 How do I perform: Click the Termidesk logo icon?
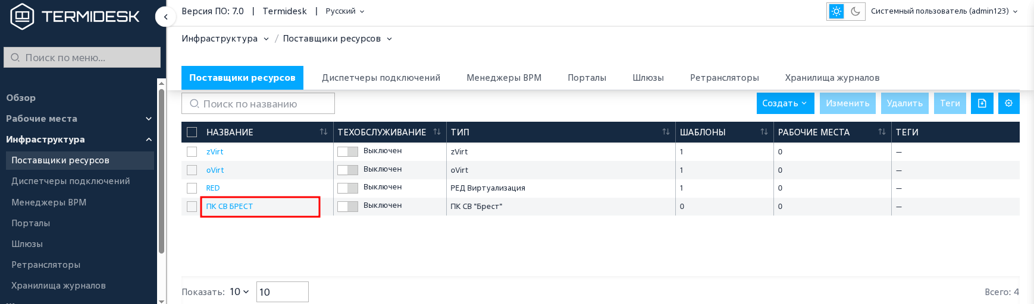pos(22,16)
